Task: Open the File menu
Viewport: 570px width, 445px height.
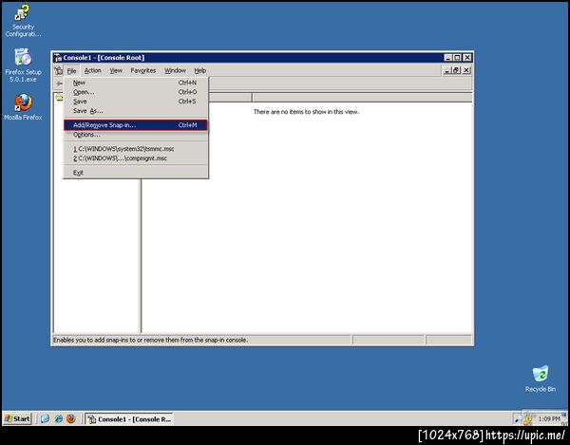Action: (x=71, y=71)
